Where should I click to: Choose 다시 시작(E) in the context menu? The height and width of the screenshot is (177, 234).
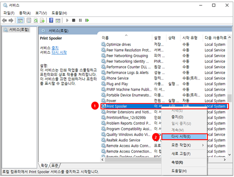click(184, 137)
